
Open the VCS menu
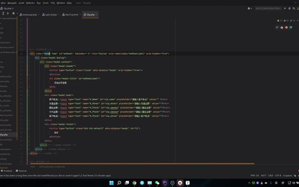pyautogui.click(x=53, y=3)
